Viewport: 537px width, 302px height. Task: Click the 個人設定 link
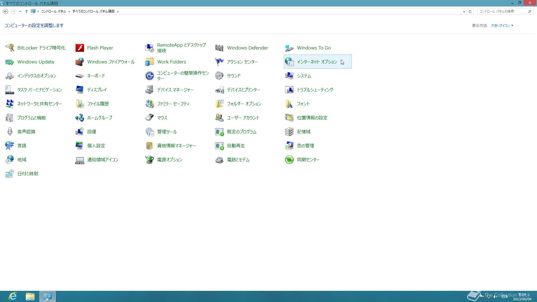point(96,146)
